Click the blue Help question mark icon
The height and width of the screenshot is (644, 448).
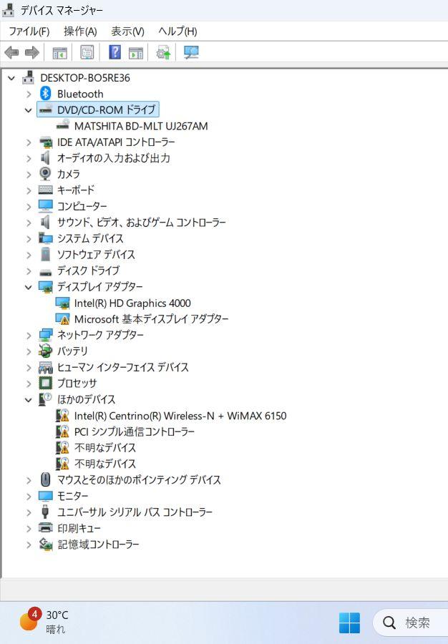pos(115,52)
